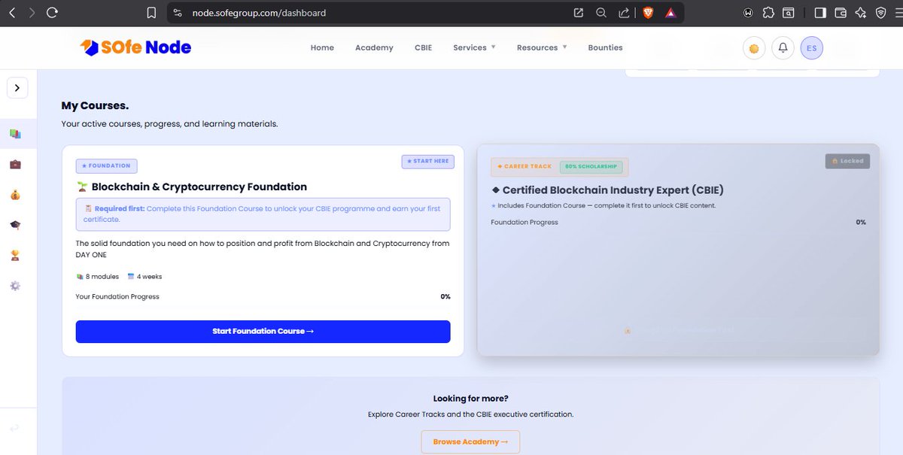Toggle the browser sidebar panel icon
Viewport: 903px width, 455px height.
click(820, 13)
